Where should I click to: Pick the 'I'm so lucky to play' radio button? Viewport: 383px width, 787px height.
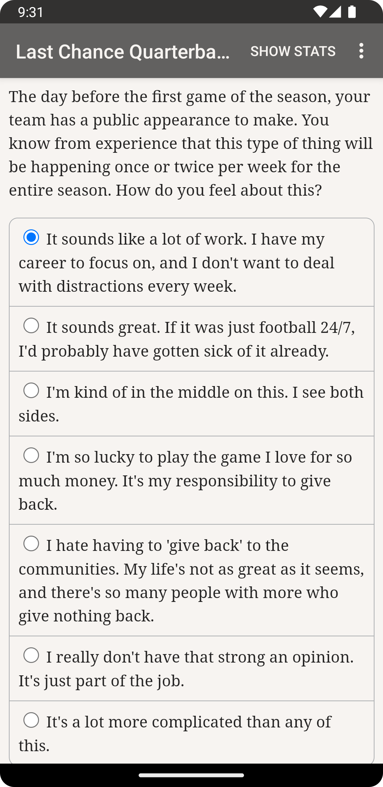click(x=31, y=456)
